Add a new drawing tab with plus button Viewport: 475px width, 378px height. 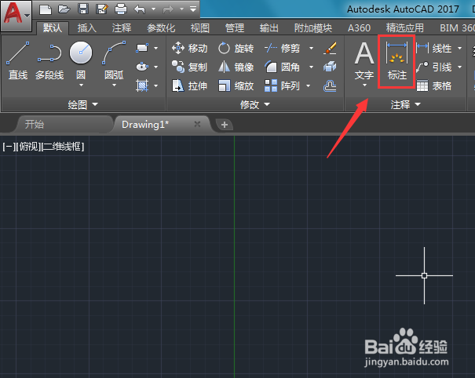pos(225,125)
